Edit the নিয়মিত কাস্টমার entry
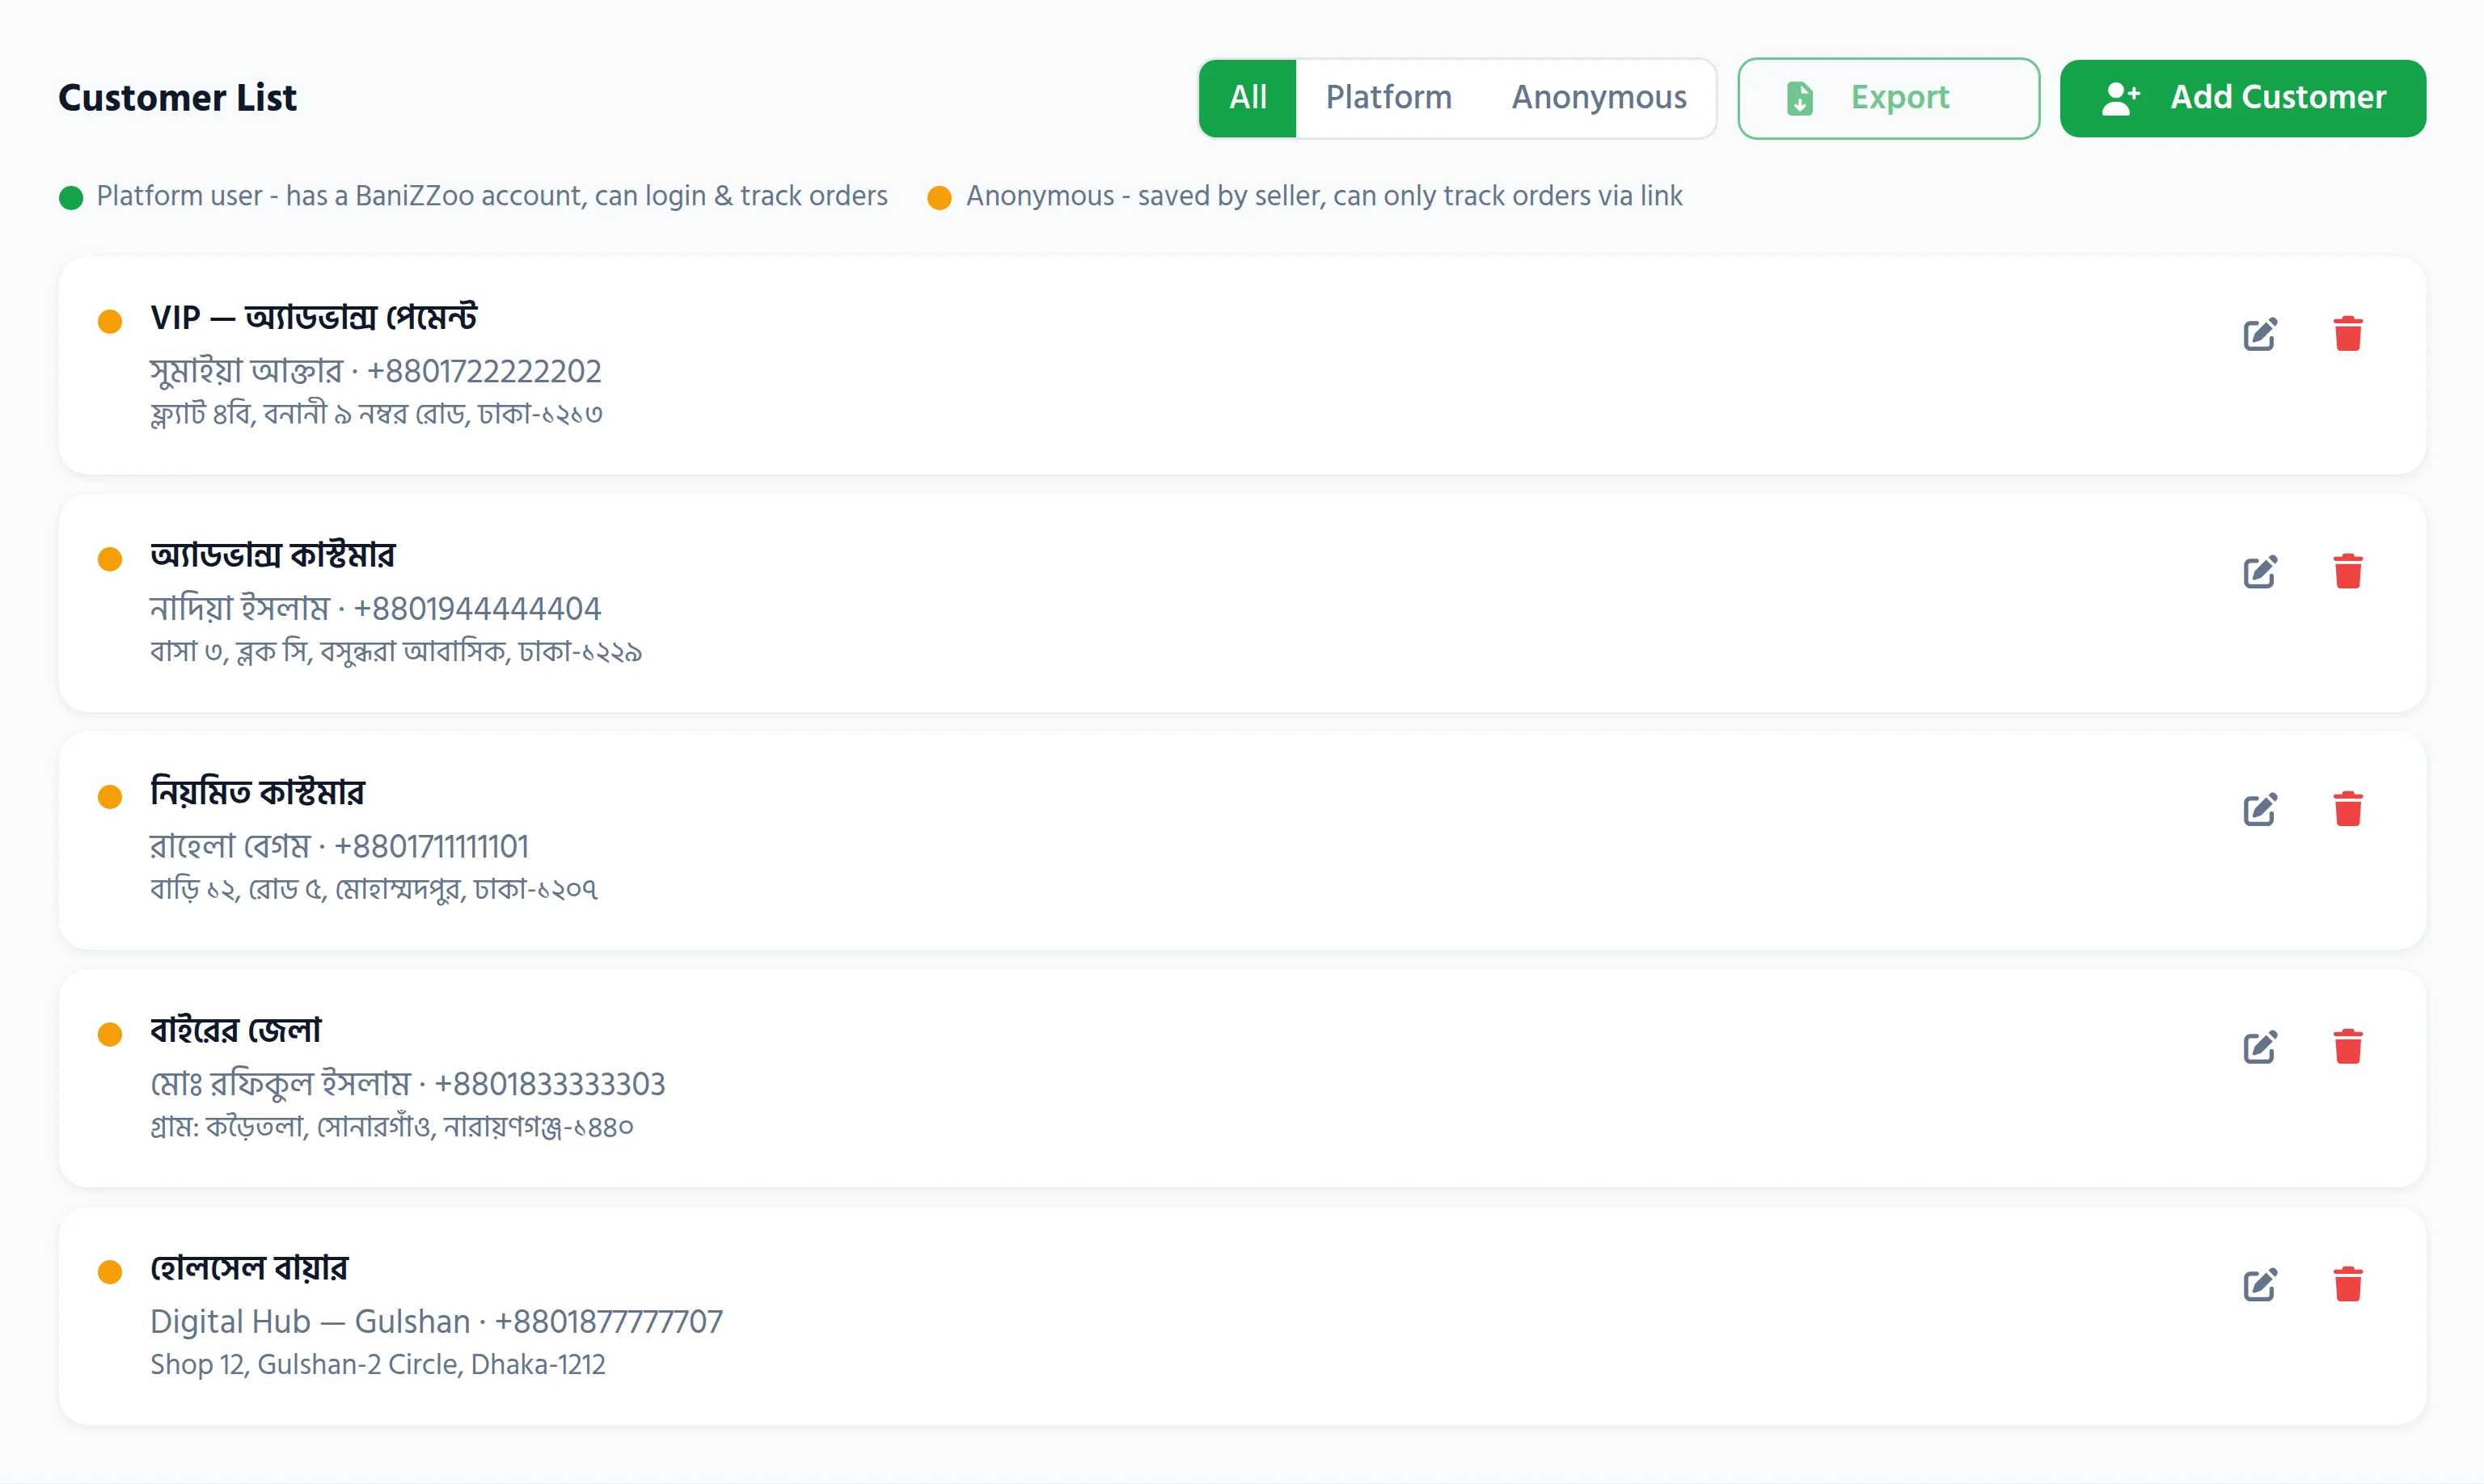 pyautogui.click(x=2260, y=809)
